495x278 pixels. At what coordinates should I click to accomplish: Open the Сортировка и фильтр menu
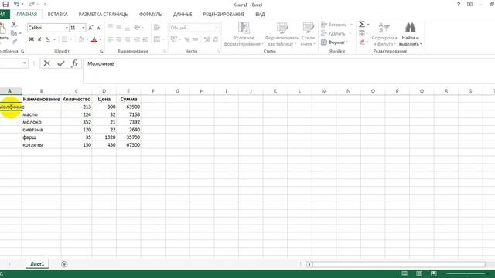(384, 34)
